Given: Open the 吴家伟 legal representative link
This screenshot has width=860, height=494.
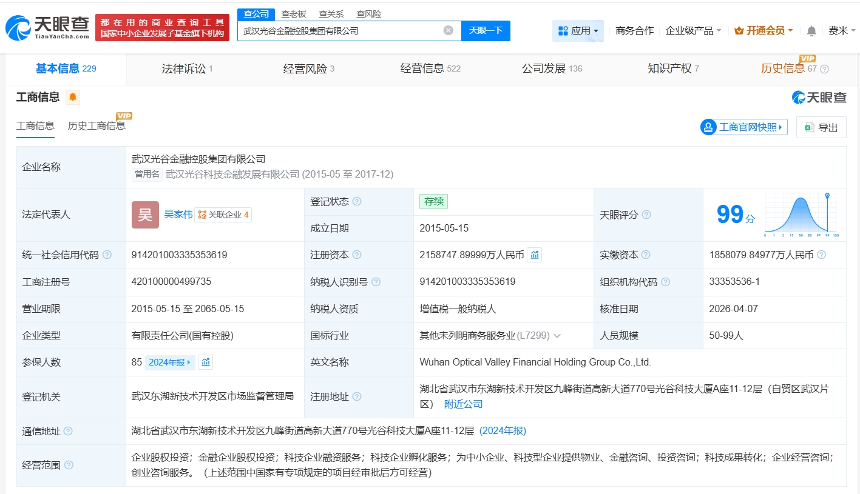Looking at the screenshot, I should [x=178, y=215].
